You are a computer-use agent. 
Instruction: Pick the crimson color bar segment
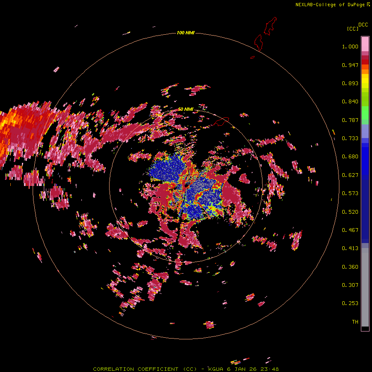[365, 57]
